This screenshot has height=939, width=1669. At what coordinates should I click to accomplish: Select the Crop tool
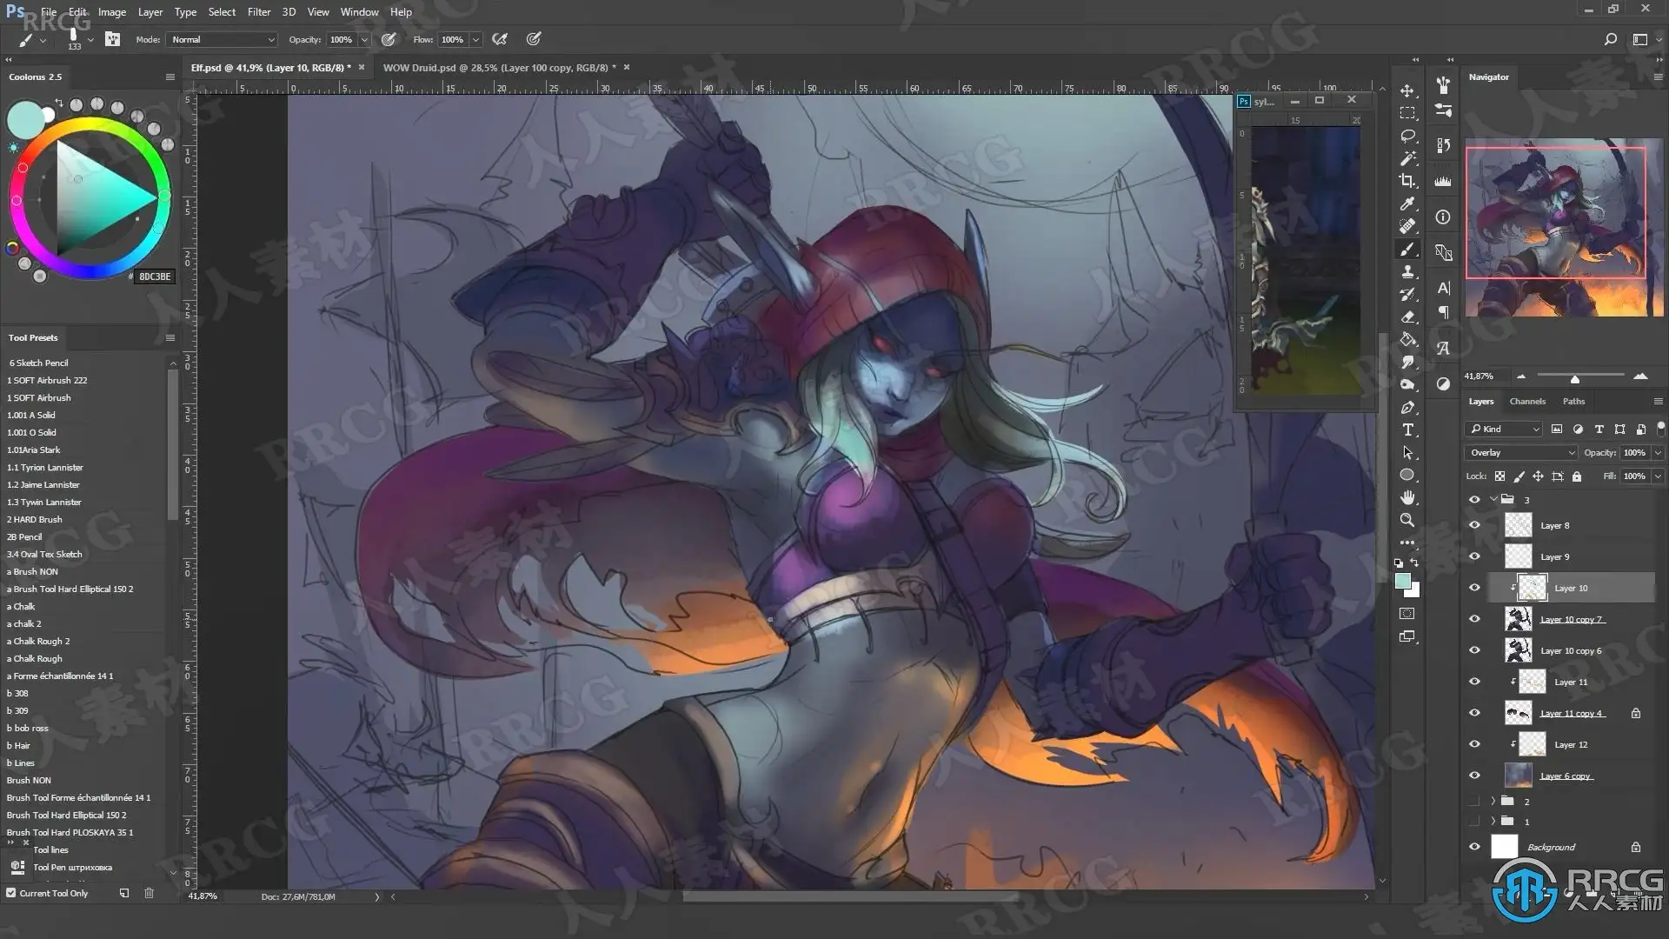[x=1407, y=181]
